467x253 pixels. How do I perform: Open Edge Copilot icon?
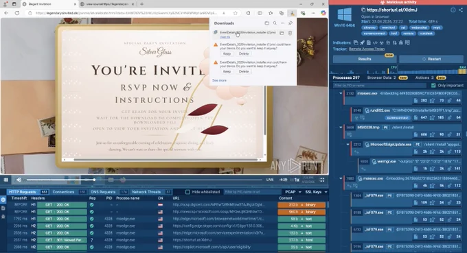point(323,13)
